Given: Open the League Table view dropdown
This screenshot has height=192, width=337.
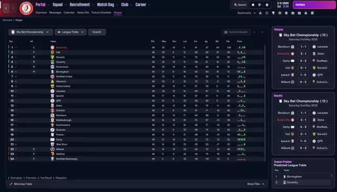Looking at the screenshot, I should tap(71, 32).
